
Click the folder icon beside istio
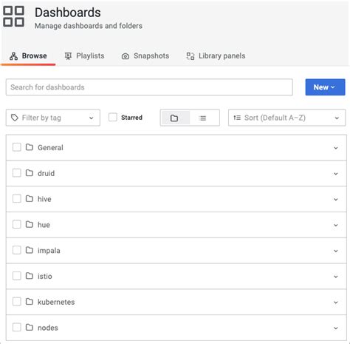coord(30,276)
